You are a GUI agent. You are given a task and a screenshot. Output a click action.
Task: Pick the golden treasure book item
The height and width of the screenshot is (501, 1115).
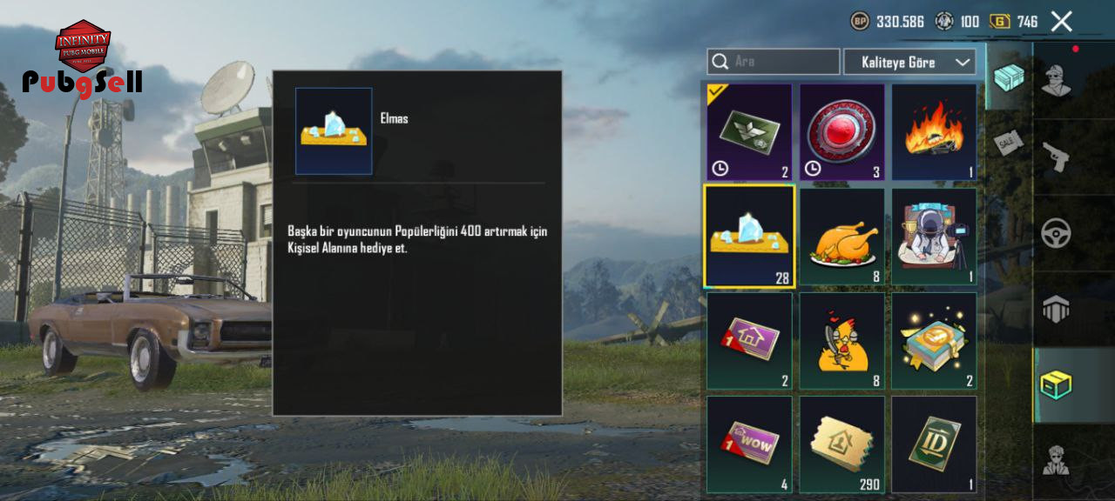tap(935, 341)
